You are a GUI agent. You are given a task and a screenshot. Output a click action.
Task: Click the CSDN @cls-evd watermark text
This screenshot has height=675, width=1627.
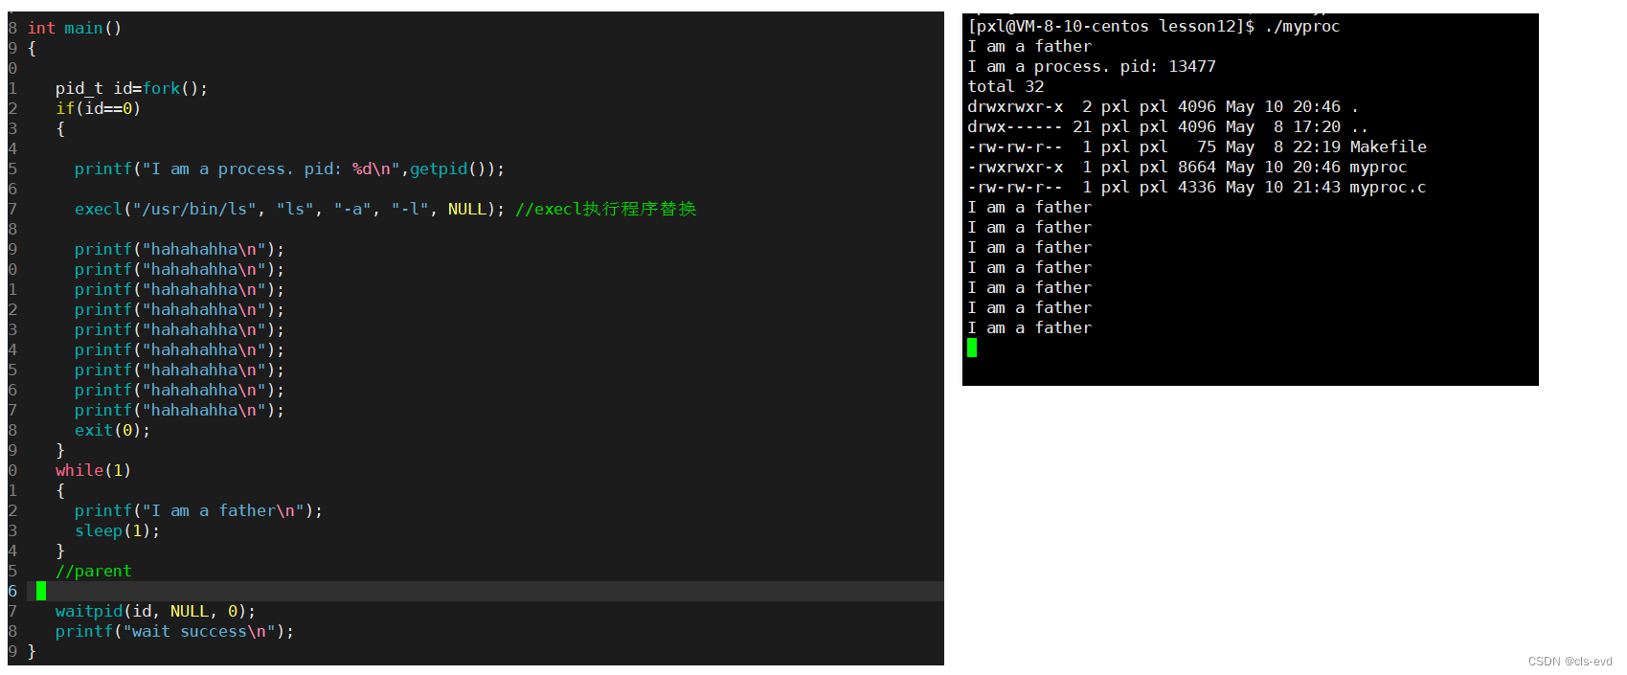coord(1570,662)
